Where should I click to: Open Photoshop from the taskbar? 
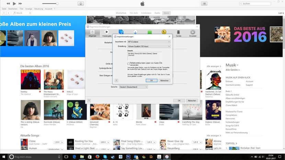(128, 157)
